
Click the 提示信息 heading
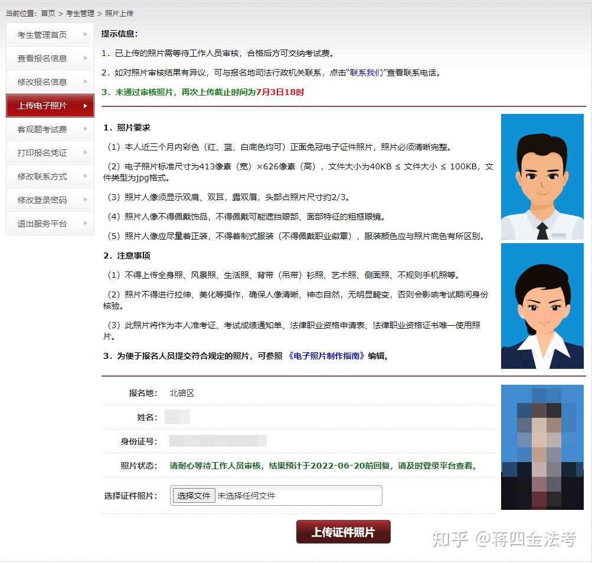(119, 34)
